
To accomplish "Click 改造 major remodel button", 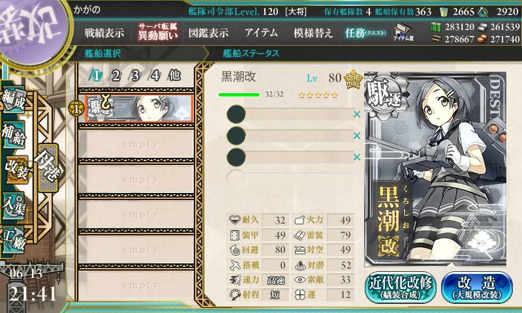I will tap(477, 288).
